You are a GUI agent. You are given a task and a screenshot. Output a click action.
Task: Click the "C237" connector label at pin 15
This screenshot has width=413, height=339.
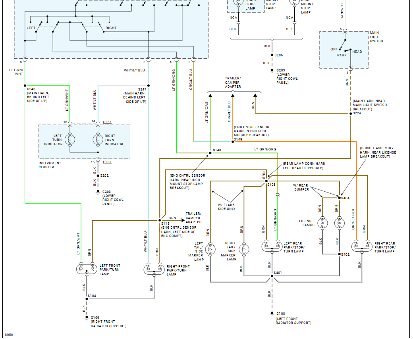pyautogui.click(x=107, y=162)
